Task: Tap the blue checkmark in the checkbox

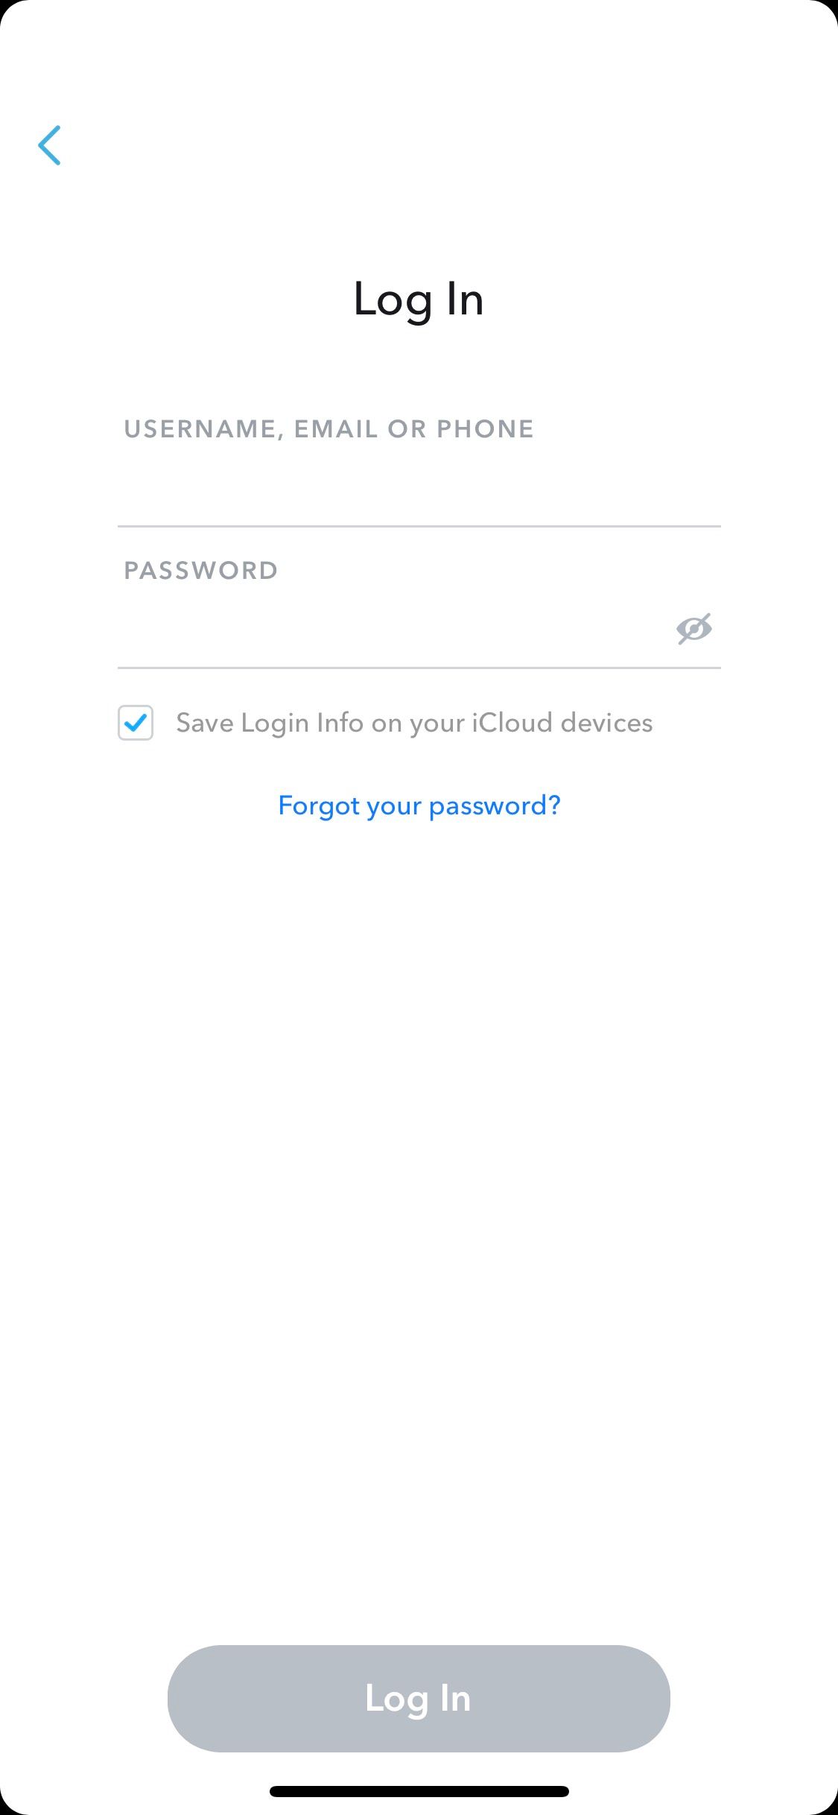Action: coord(136,723)
